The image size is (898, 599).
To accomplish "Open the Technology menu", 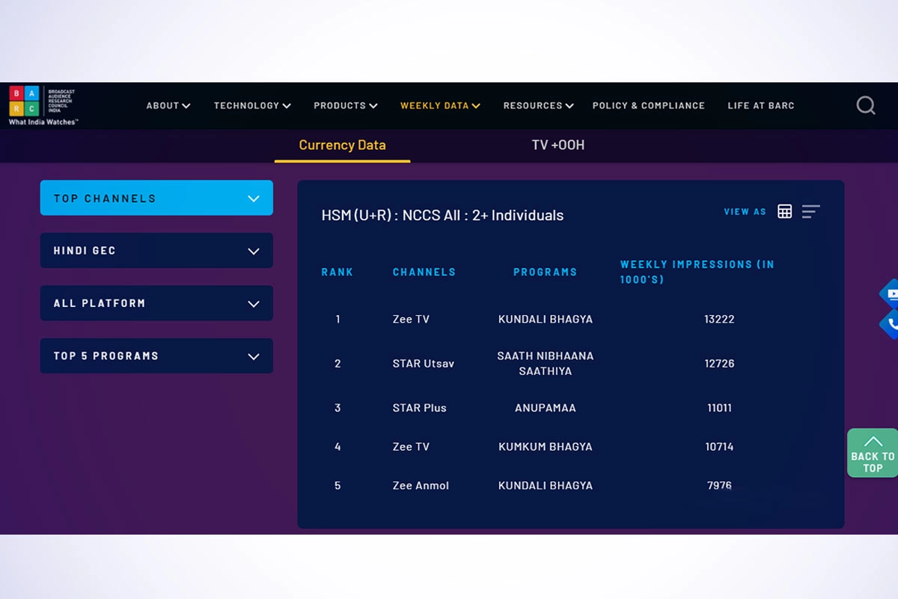I will coord(251,106).
